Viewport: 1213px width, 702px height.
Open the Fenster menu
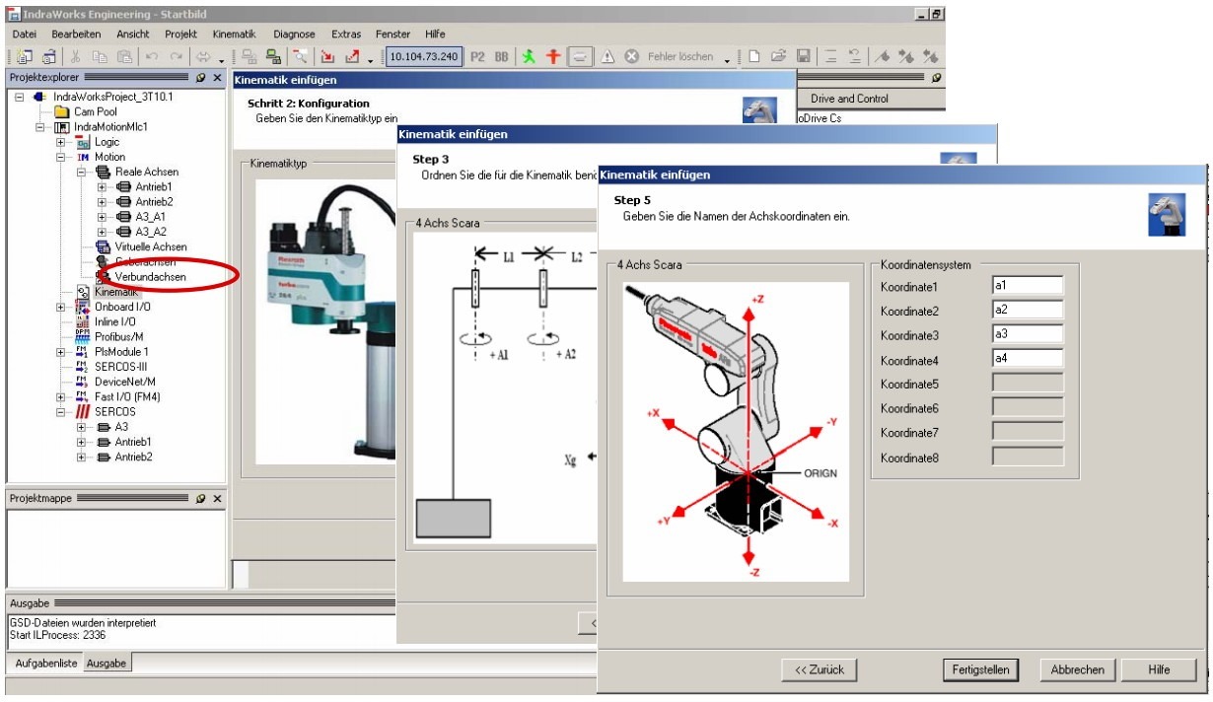point(393,34)
